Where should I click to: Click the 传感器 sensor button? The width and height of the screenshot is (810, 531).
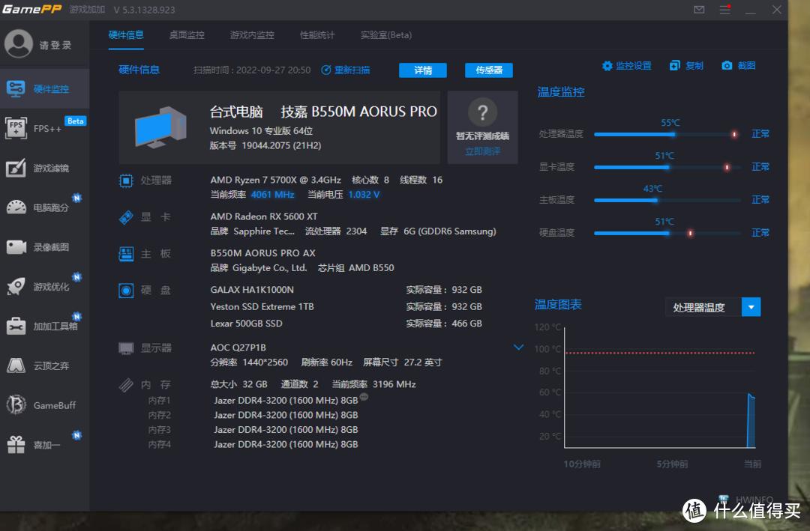click(489, 70)
